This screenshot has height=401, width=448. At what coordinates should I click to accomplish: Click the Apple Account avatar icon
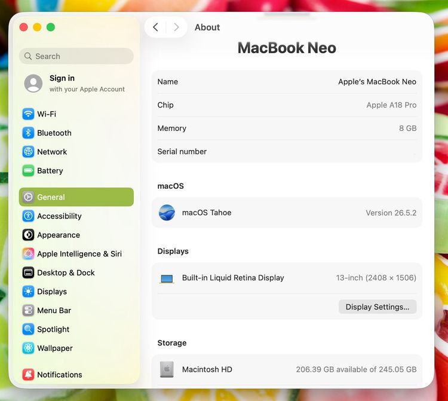click(x=33, y=84)
